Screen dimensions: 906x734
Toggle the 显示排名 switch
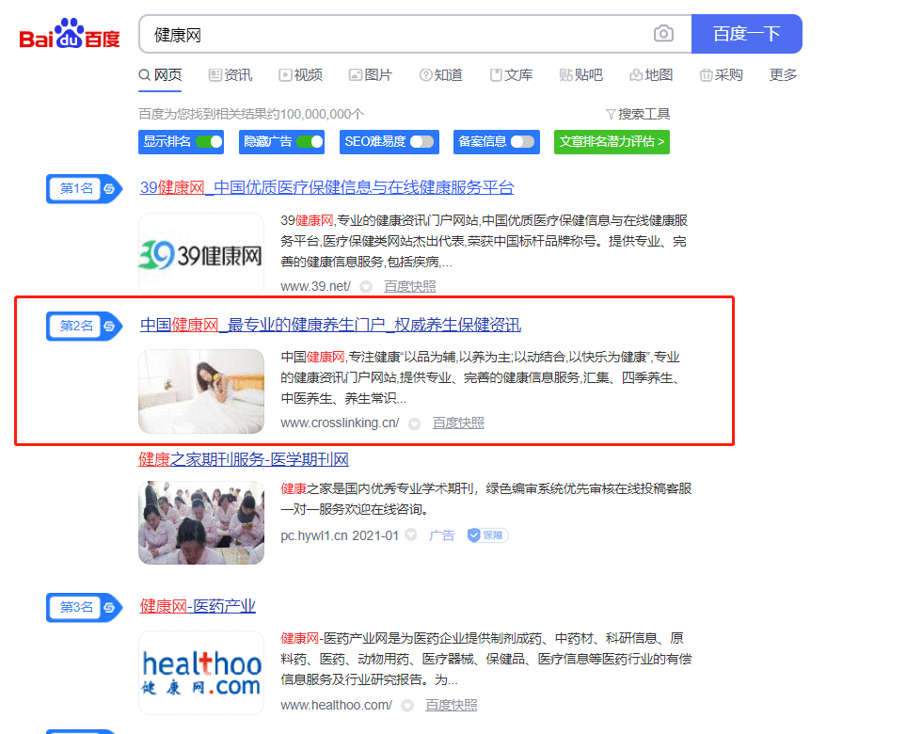209,141
